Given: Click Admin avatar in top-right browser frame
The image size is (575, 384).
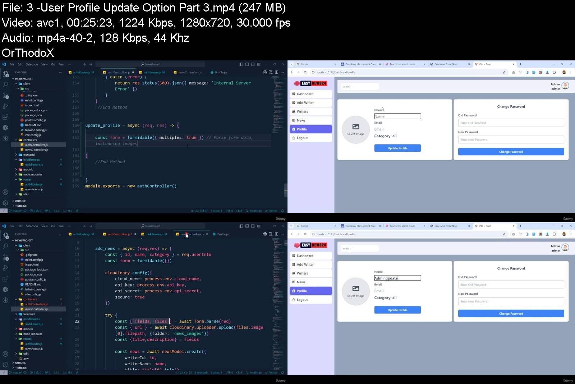Looking at the screenshot, I should [565, 86].
